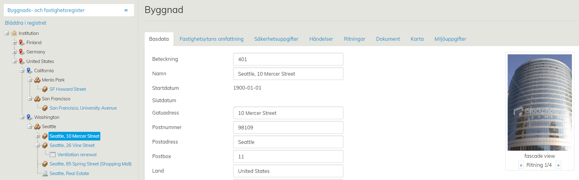579x180 pixels.
Task: Show previous drawing with left chevron
Action: [x=521, y=165]
